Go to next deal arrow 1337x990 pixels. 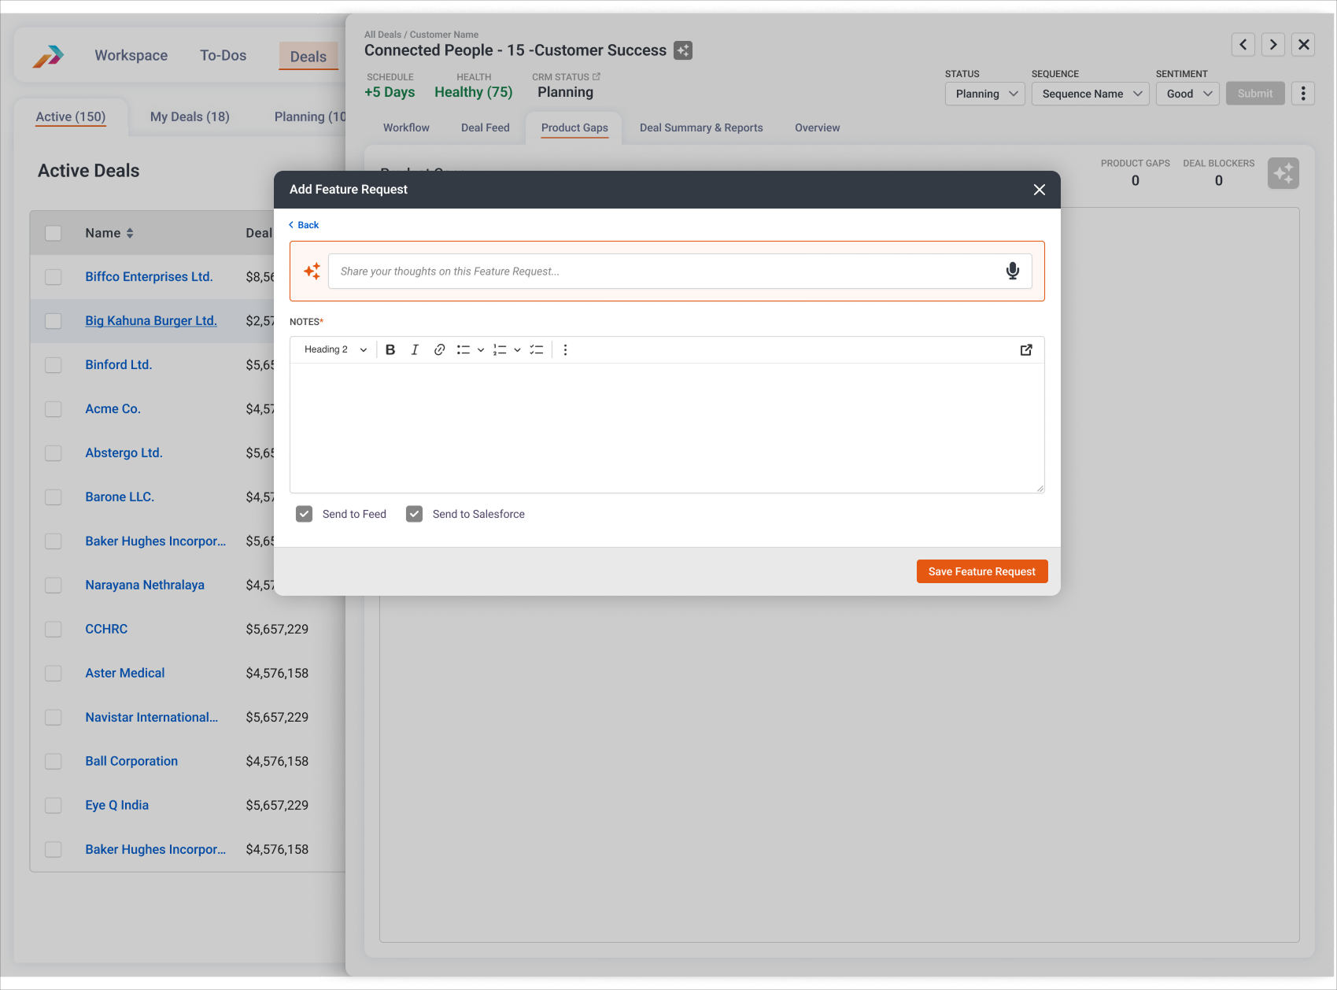[x=1273, y=44]
